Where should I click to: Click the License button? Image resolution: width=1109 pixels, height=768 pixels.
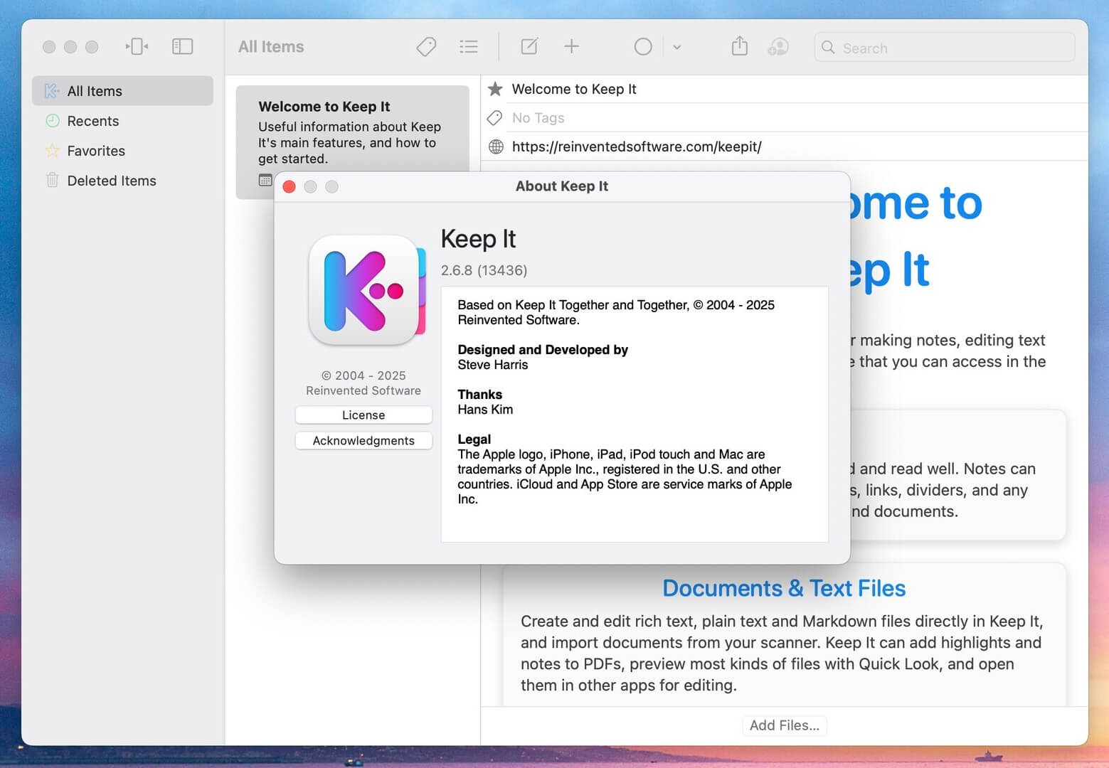point(364,415)
